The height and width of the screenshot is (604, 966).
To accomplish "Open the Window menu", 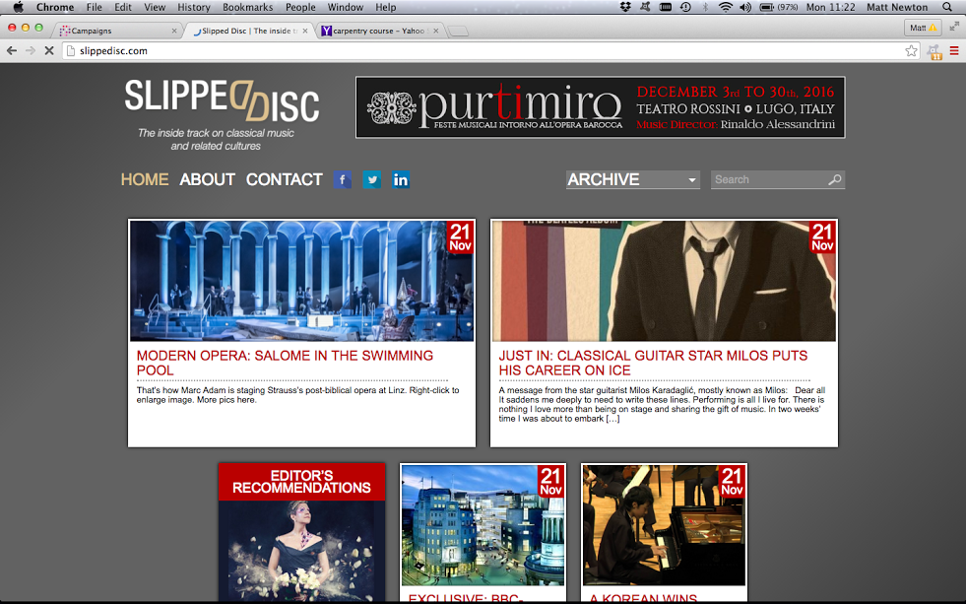I will tap(345, 8).
